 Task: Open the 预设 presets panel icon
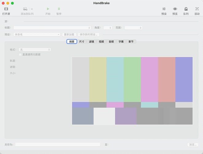click(x=164, y=9)
